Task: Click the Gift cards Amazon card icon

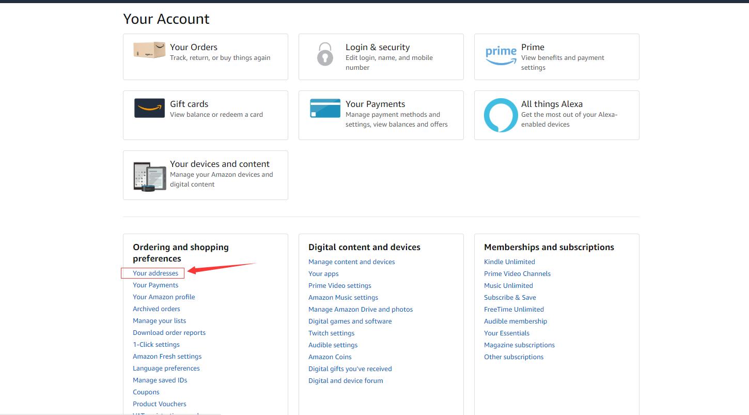Action: pos(149,108)
